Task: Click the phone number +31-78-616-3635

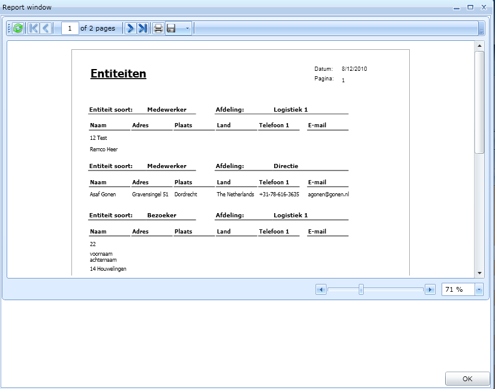Action: point(279,194)
